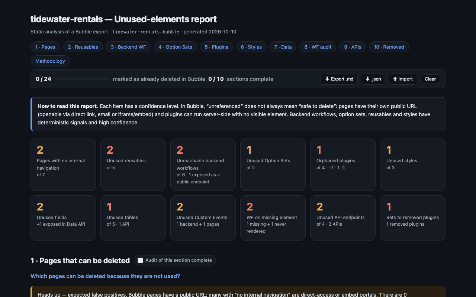Select the 'Unused API endpoints' card

(x=343, y=218)
